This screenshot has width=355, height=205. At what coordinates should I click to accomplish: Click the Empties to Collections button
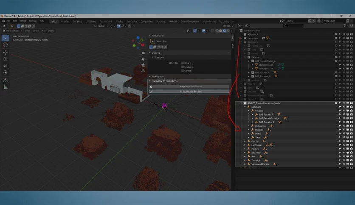(189, 87)
